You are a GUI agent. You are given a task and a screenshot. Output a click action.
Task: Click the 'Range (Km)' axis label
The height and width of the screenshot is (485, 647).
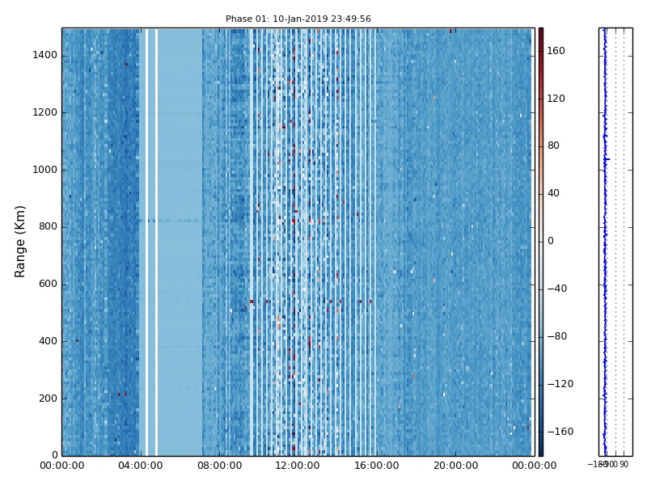[19, 242]
